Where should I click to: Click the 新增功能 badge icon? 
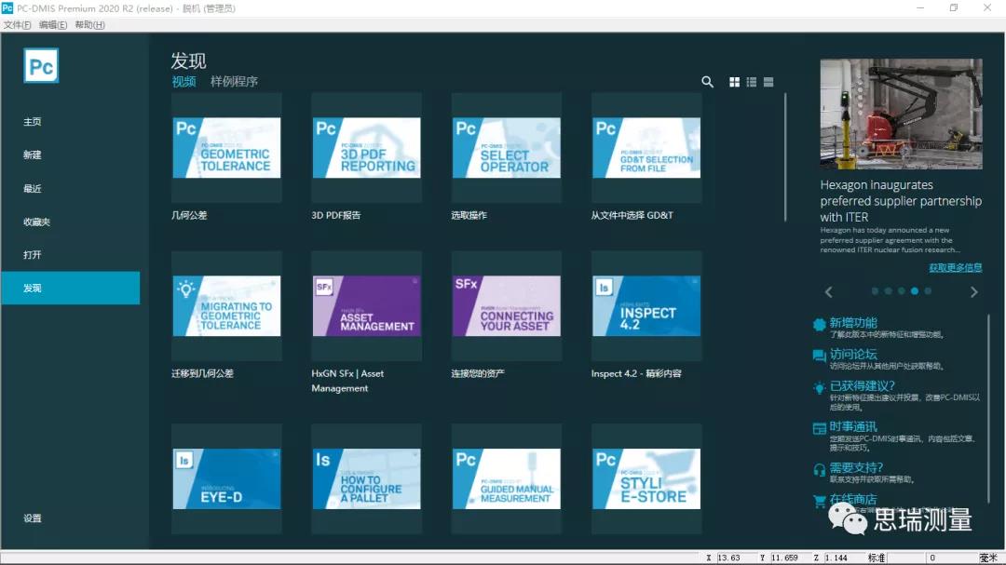click(820, 325)
